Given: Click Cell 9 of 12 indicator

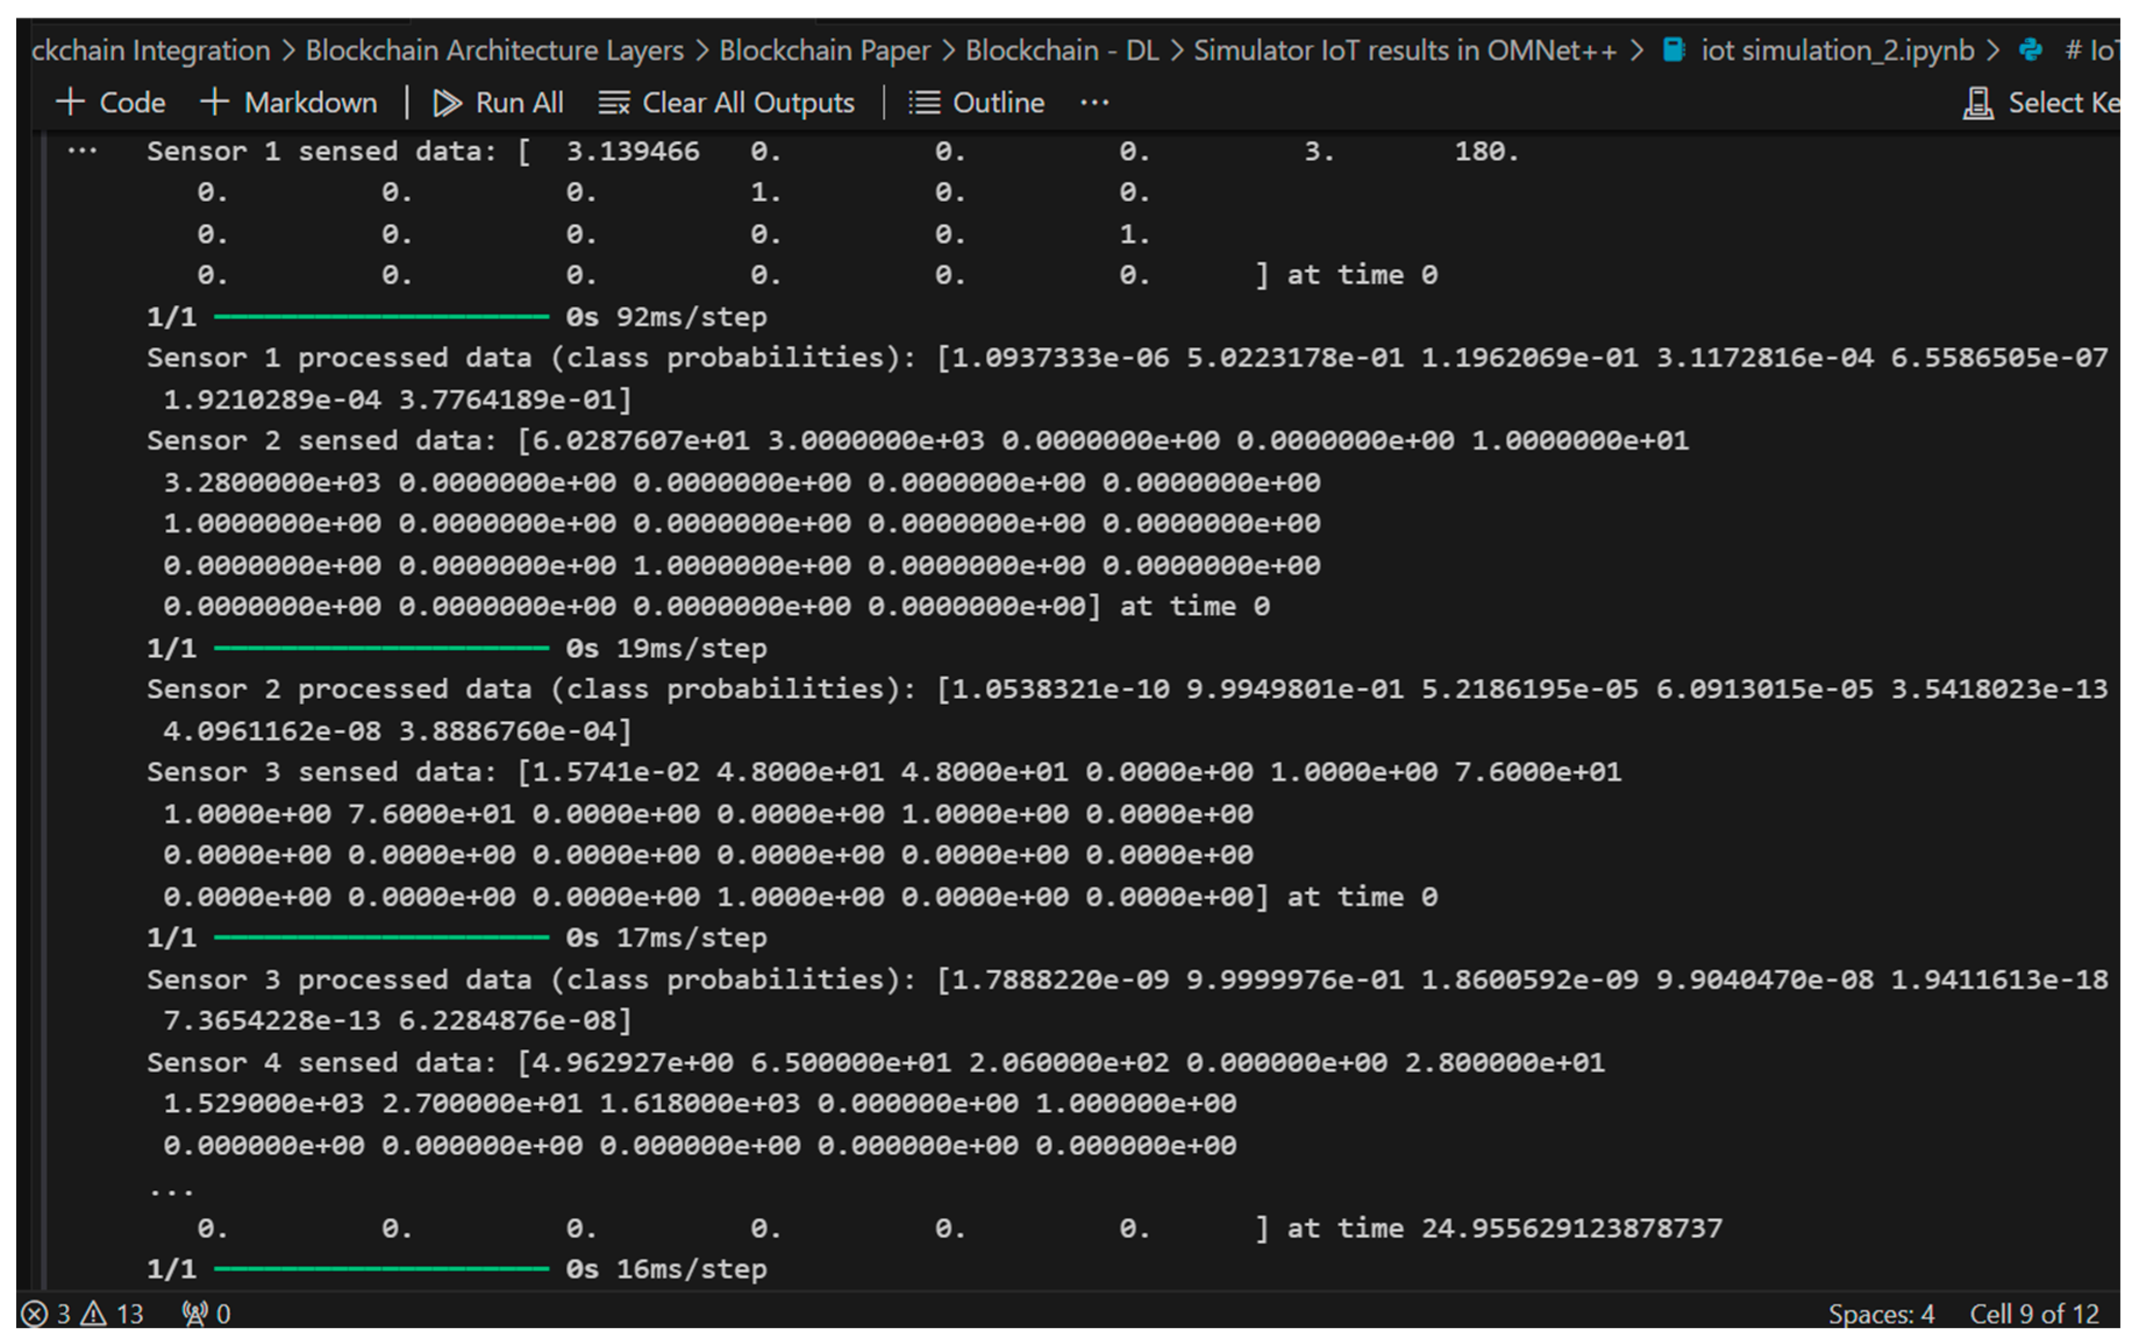Looking at the screenshot, I should [x=2033, y=1313].
